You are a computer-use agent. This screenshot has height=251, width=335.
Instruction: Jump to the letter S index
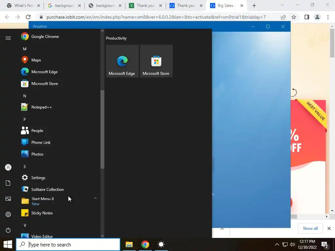[x=25, y=167]
